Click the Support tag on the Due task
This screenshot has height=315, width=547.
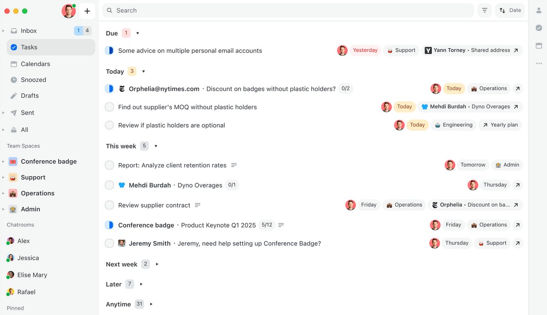[401, 51]
